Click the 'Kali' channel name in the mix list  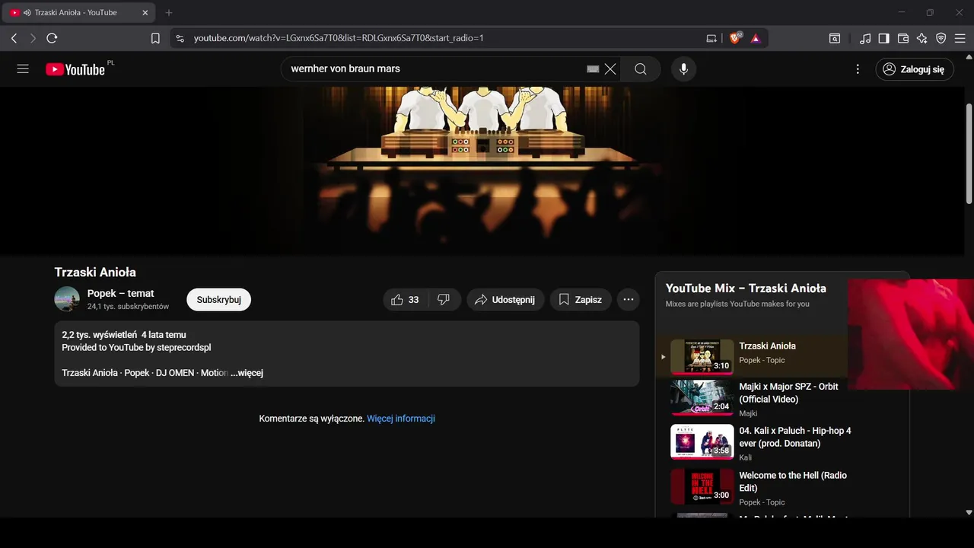point(745,457)
